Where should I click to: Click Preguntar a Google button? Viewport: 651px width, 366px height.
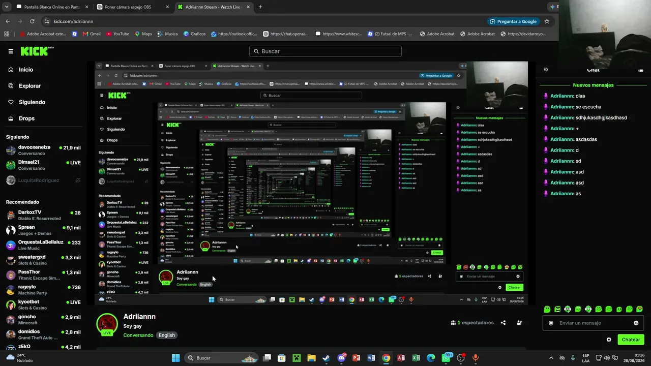pos(513,21)
